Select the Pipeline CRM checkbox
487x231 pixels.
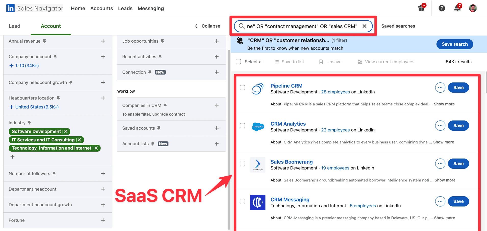click(242, 88)
